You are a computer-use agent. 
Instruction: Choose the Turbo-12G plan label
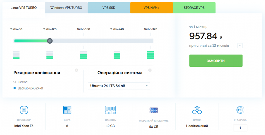coord(50,29)
